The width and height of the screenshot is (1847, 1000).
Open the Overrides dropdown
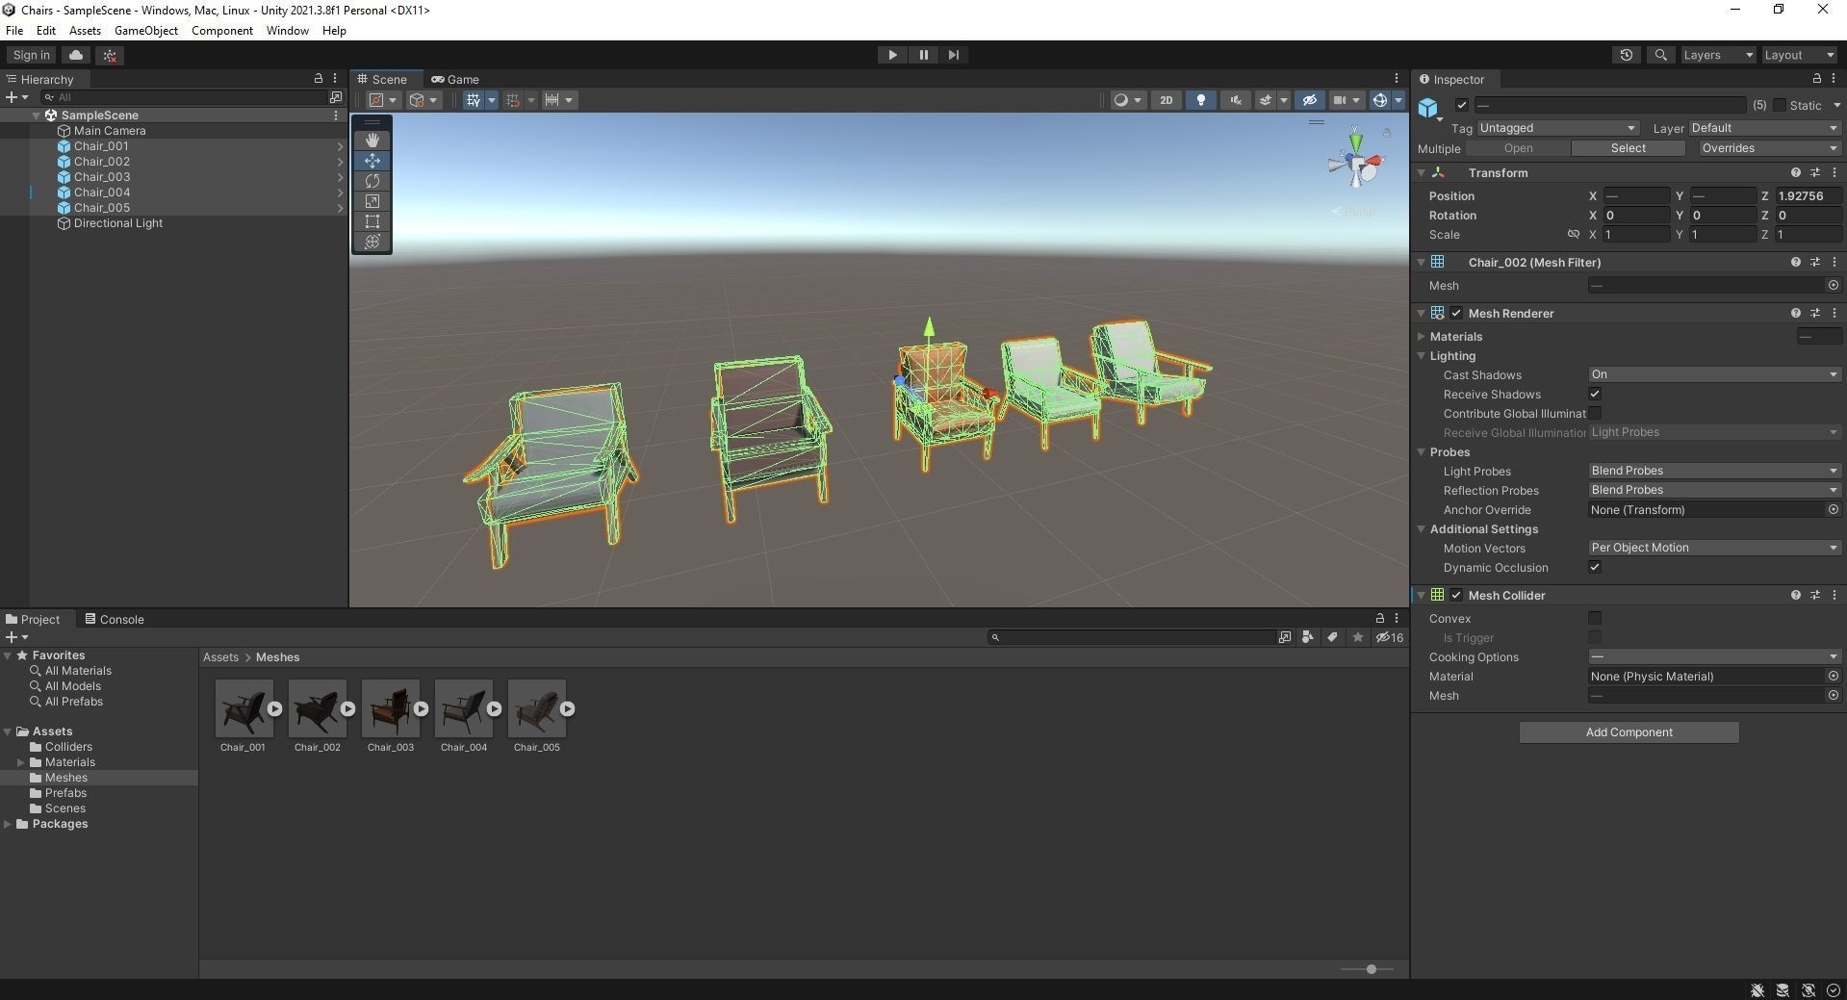click(x=1768, y=148)
